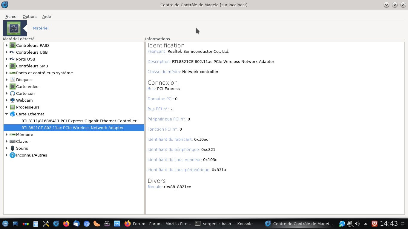The image size is (408, 229).
Task: Open the system monitor graph icon
Action: point(117,224)
